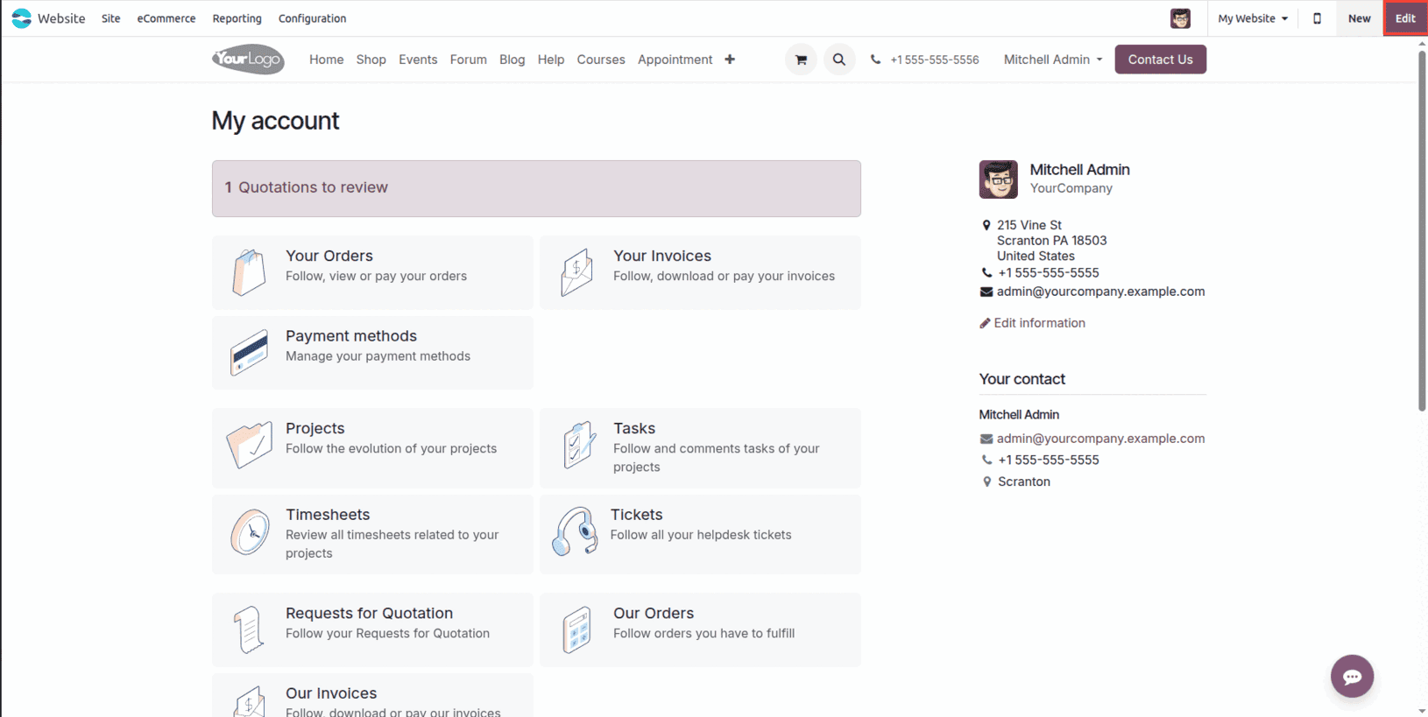Go to the Home page
The height and width of the screenshot is (717, 1428).
tap(326, 60)
